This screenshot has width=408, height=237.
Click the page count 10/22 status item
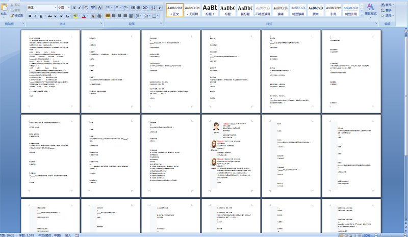[7, 235]
